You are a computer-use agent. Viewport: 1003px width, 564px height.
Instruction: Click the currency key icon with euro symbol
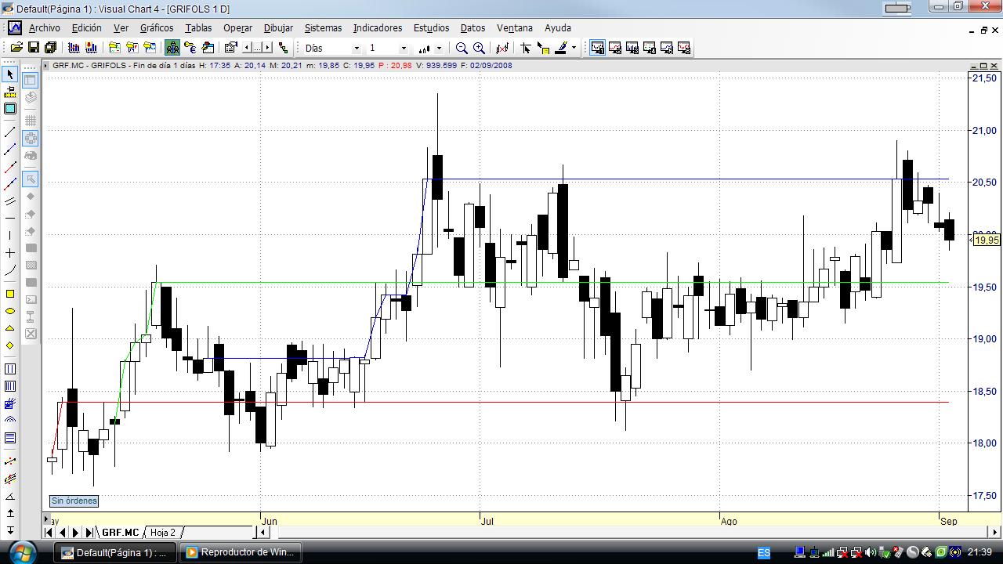pyautogui.click(x=190, y=48)
